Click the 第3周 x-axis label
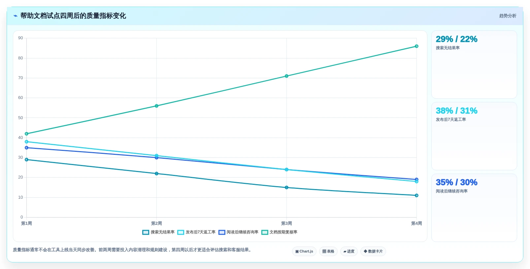 click(286, 223)
